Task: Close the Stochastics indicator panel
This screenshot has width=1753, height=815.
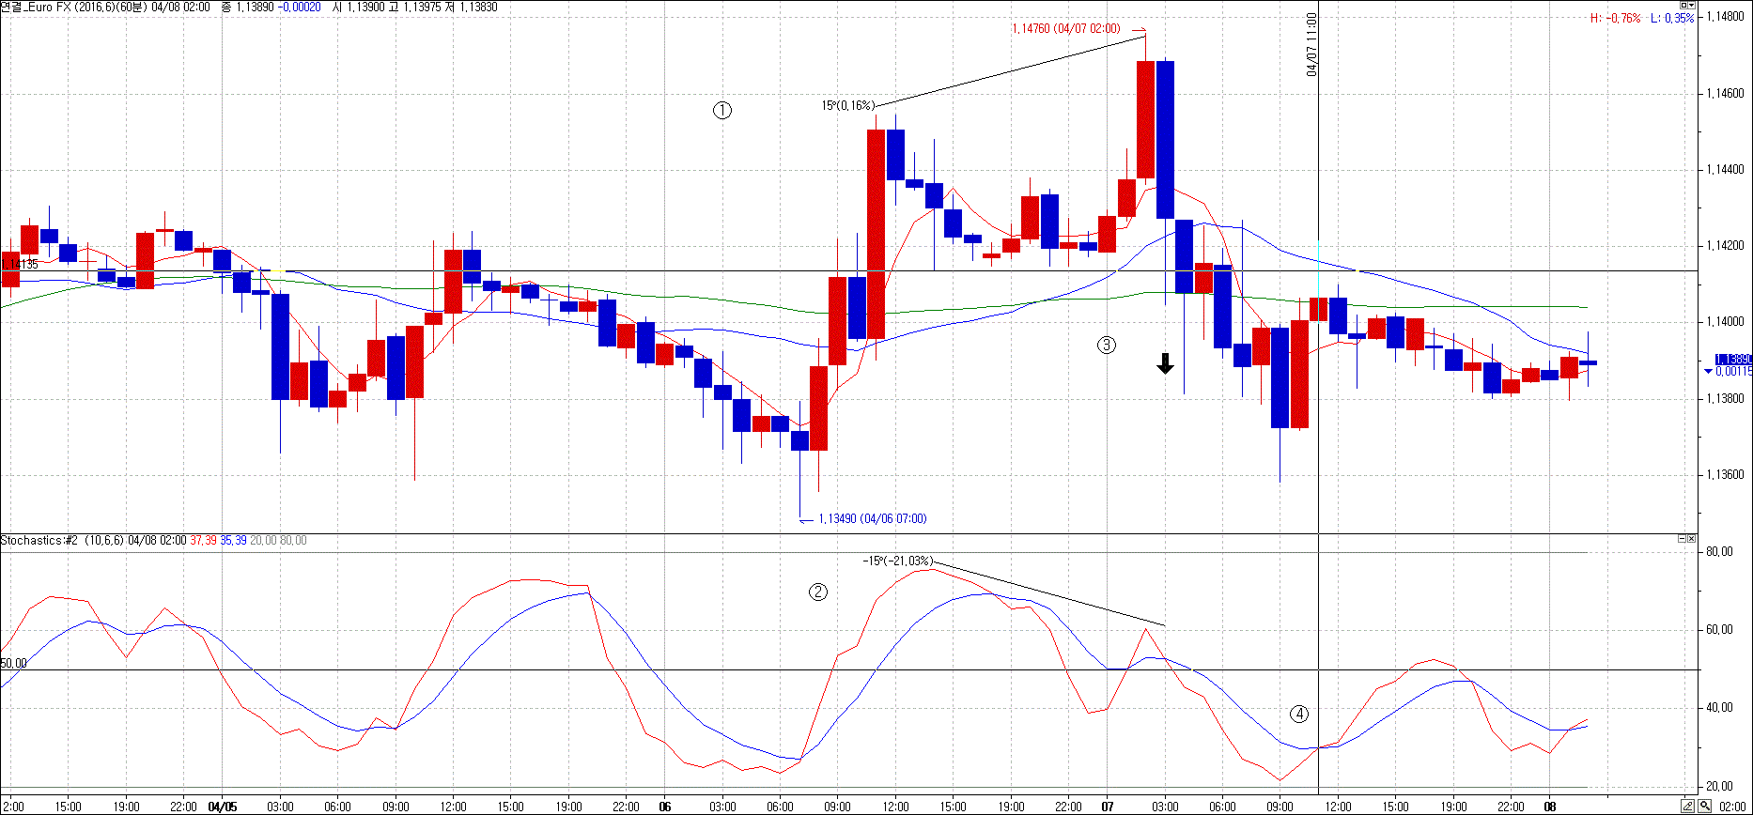Action: click(1691, 540)
